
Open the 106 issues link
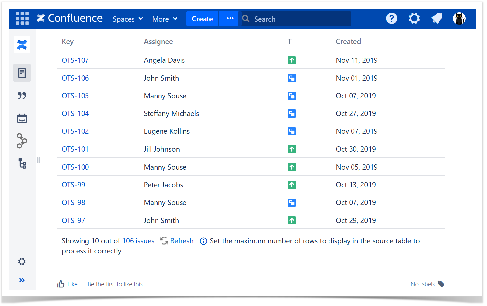click(138, 241)
